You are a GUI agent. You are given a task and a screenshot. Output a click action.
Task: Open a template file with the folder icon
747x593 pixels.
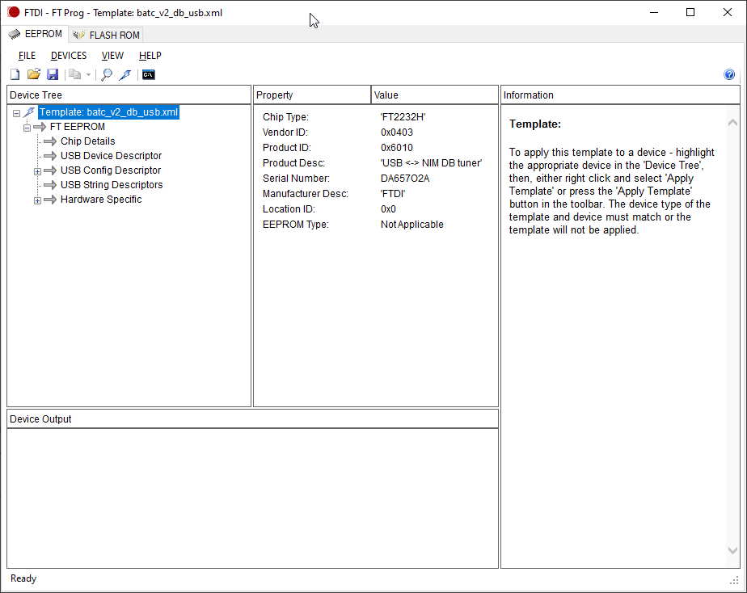point(33,74)
